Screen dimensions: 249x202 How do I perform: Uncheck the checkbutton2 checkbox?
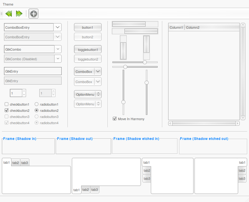coord(7,110)
